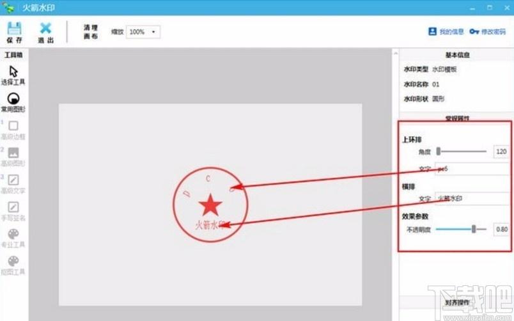The height and width of the screenshot is (321, 514).
Task: Click the 退出 exit X icon
Action: point(45,28)
